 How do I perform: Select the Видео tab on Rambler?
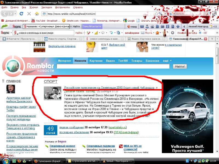point(110,61)
